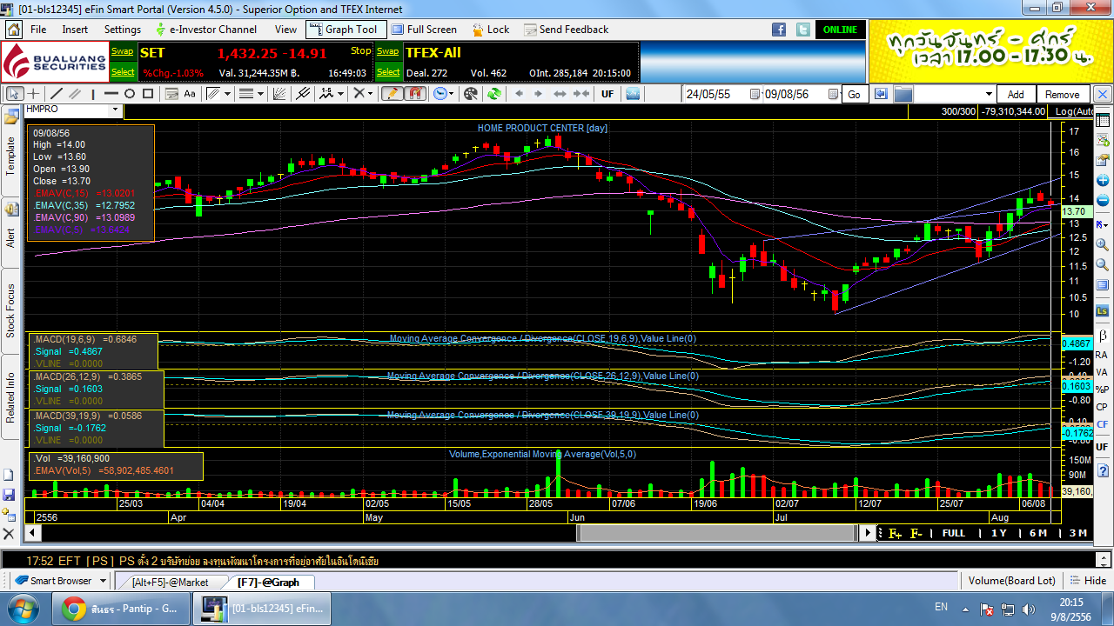Viewport: 1114px width, 626px height.
Task: Select the 6M range button
Action: pyautogui.click(x=1038, y=533)
